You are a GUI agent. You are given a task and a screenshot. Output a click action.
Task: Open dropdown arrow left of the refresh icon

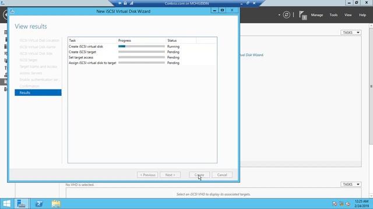coord(279,15)
